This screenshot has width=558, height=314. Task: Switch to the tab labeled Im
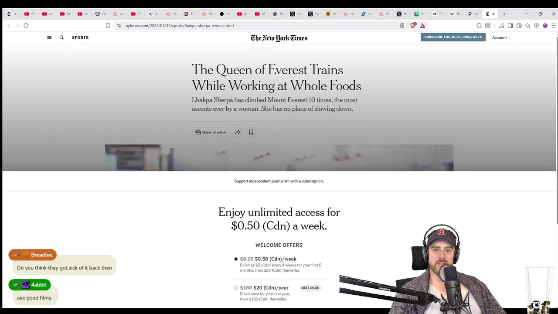pos(419,14)
